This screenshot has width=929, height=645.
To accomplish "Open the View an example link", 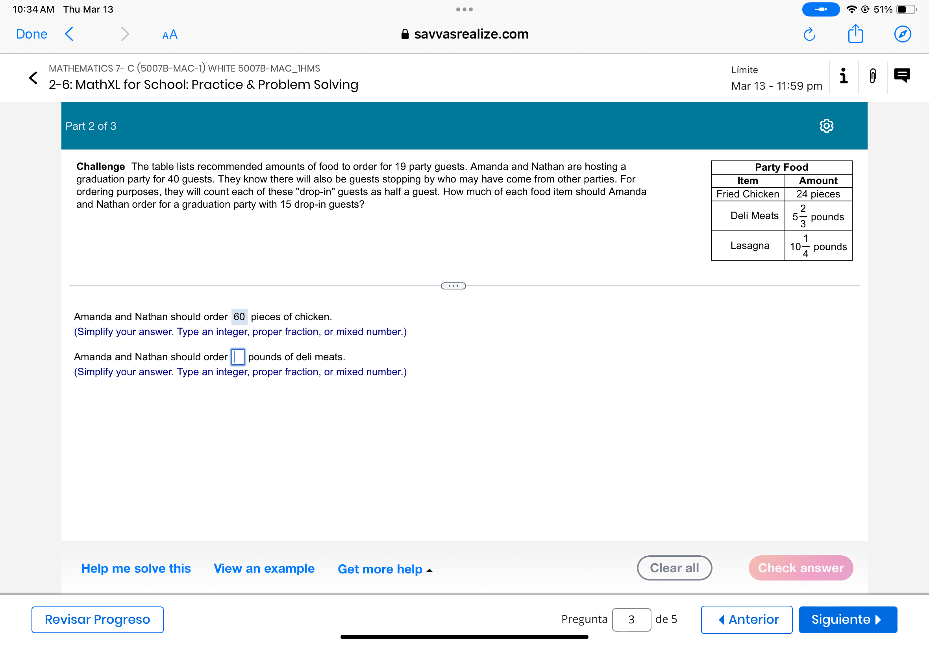I will point(264,568).
